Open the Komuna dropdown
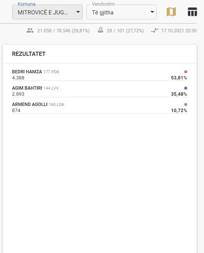This screenshot has width=204, height=253. coord(47,12)
